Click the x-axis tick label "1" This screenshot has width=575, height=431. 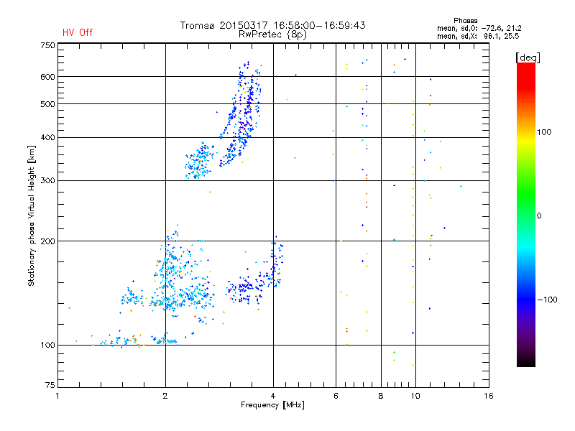57,396
